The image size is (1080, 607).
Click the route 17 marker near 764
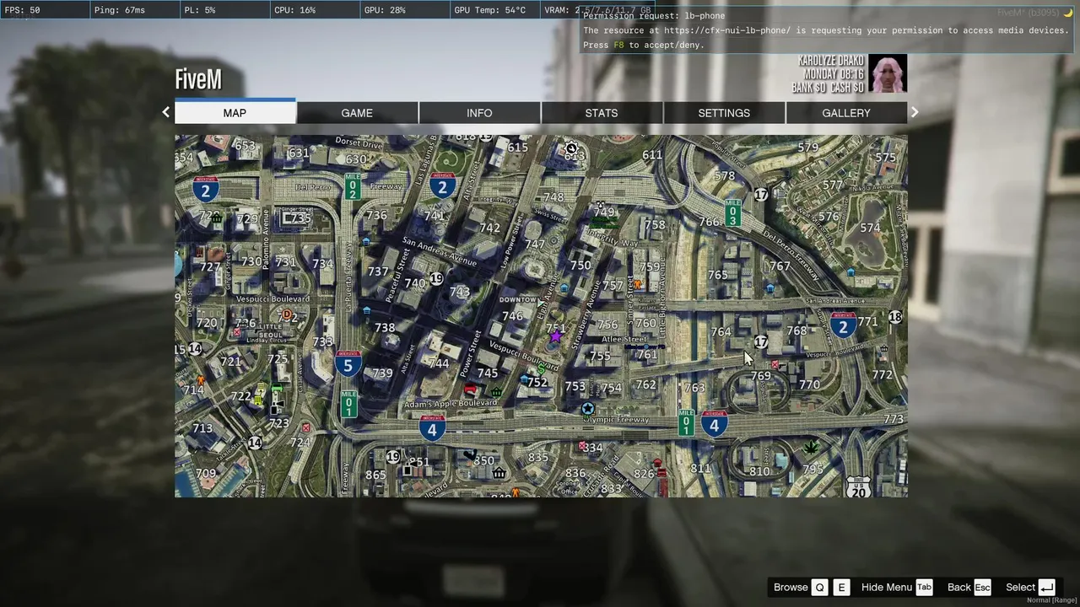click(x=760, y=341)
